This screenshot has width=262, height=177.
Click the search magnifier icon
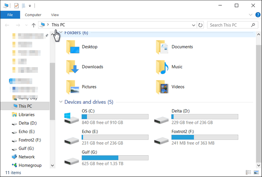pyautogui.click(x=253, y=25)
